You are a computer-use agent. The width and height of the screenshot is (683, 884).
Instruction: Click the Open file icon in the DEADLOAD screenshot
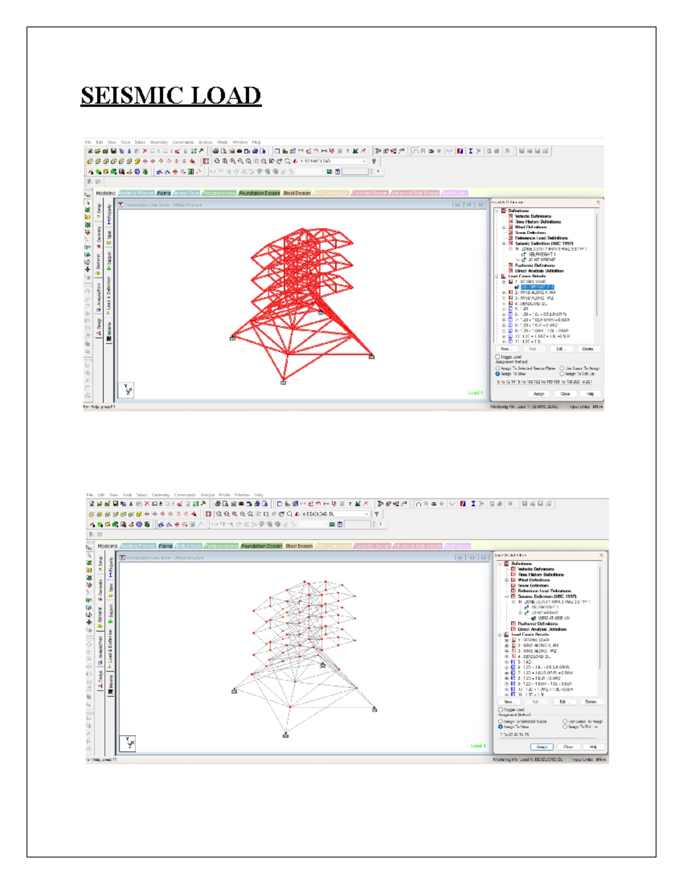pyautogui.click(x=99, y=504)
